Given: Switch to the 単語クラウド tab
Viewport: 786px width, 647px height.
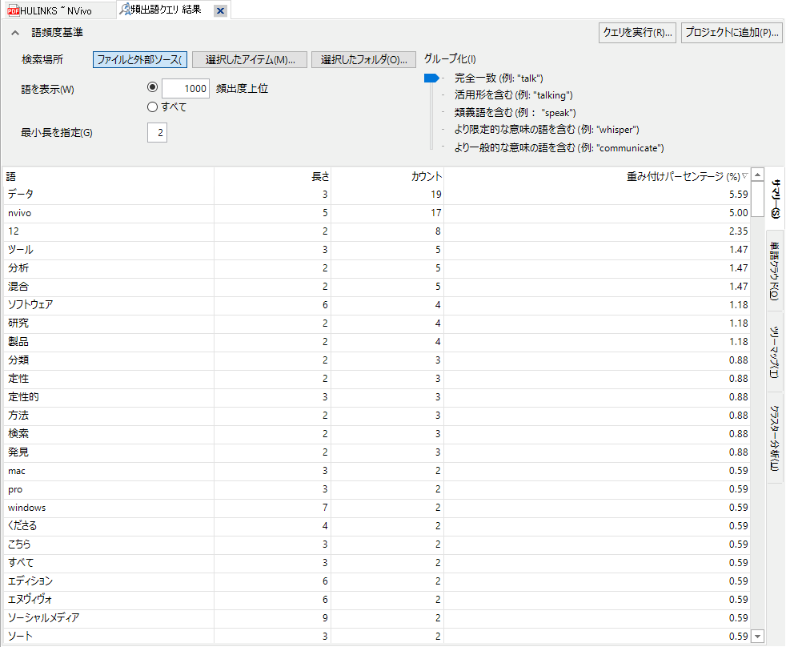Looking at the screenshot, I should (x=776, y=271).
